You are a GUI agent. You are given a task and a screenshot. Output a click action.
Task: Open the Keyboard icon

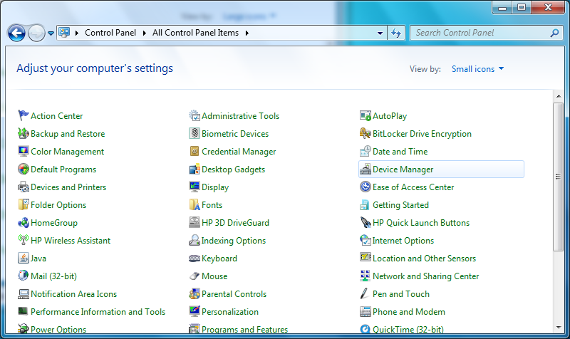click(x=195, y=259)
